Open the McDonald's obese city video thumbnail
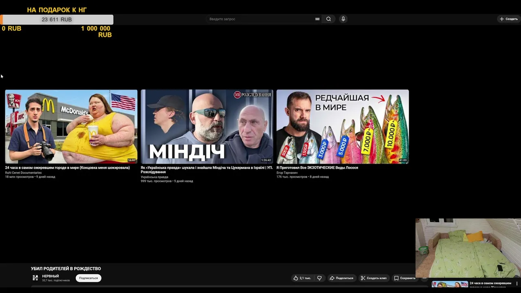The width and height of the screenshot is (521, 293). coord(71,127)
